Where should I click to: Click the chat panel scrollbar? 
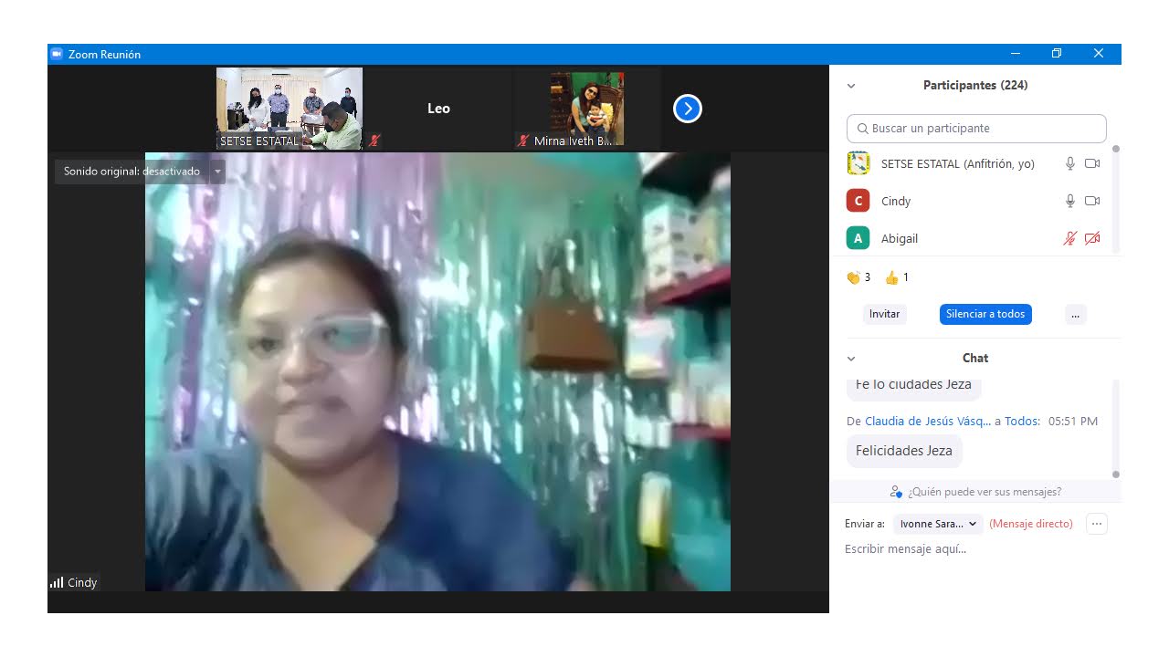point(1115,427)
